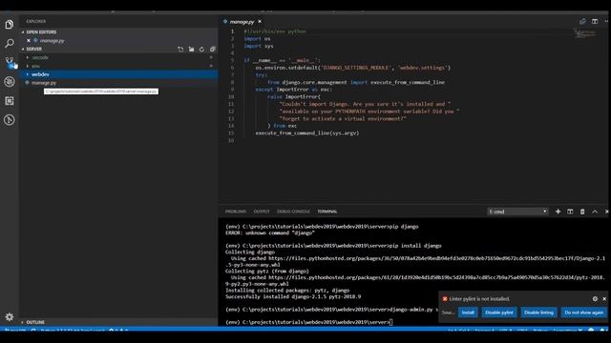Kill the terminal with trash icon
Screen dimensions: 611x343
pos(582,212)
